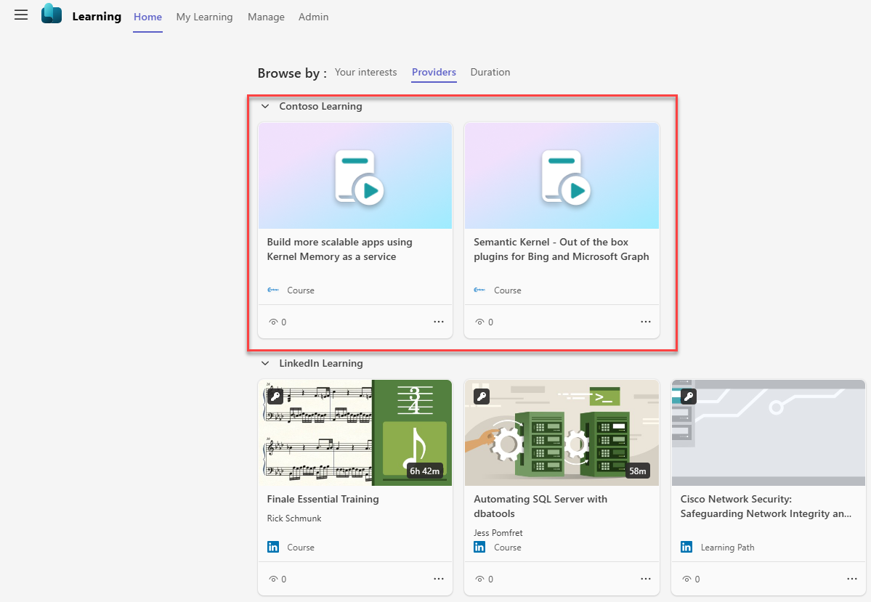Click the Contoso Learning heading text
The height and width of the screenshot is (602, 871).
320,106
